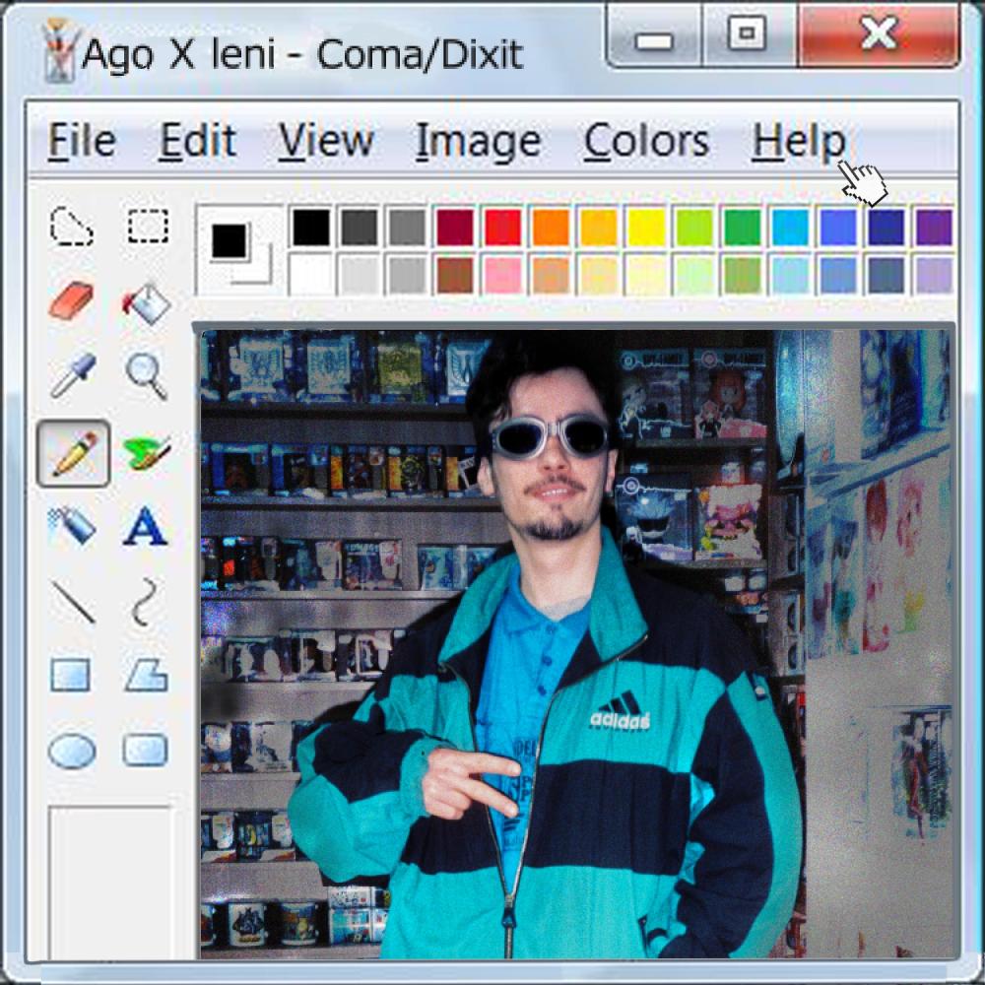
Task: Pick the royal blue top-row swatch
Action: pyautogui.click(x=838, y=227)
